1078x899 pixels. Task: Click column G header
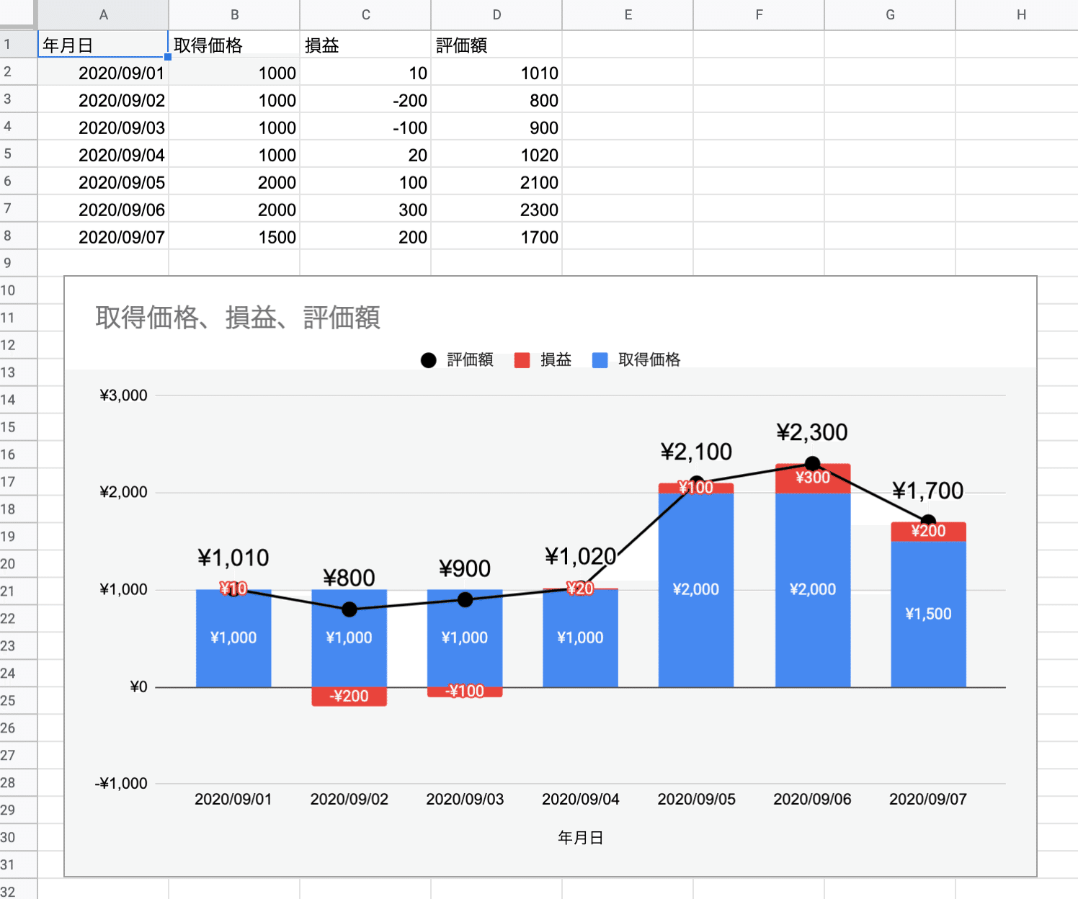pos(890,14)
